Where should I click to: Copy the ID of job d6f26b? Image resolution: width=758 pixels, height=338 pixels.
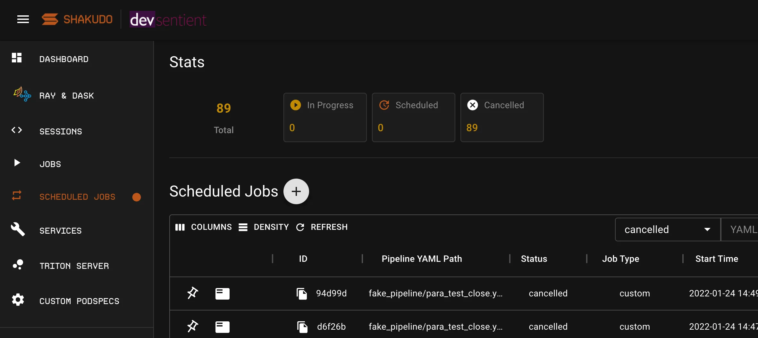pos(302,327)
